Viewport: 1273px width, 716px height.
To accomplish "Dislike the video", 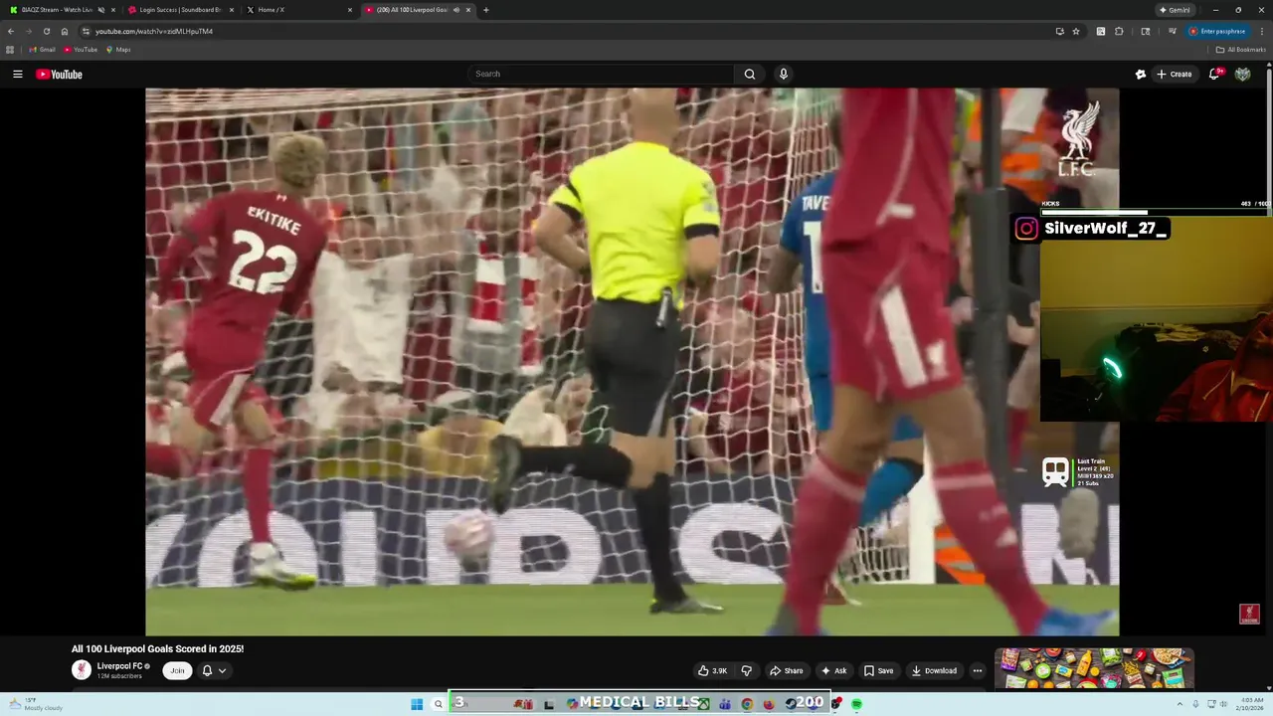I will point(747,671).
